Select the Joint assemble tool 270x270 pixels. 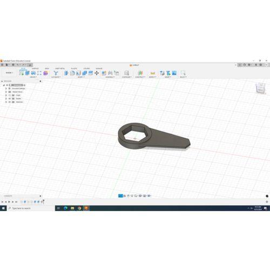click(x=110, y=73)
